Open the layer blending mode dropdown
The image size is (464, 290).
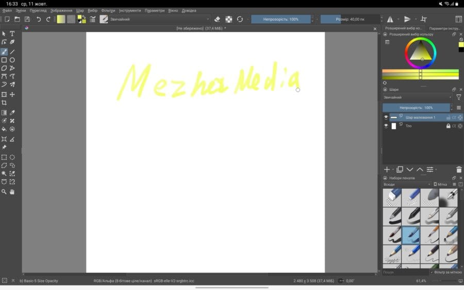[x=418, y=97]
